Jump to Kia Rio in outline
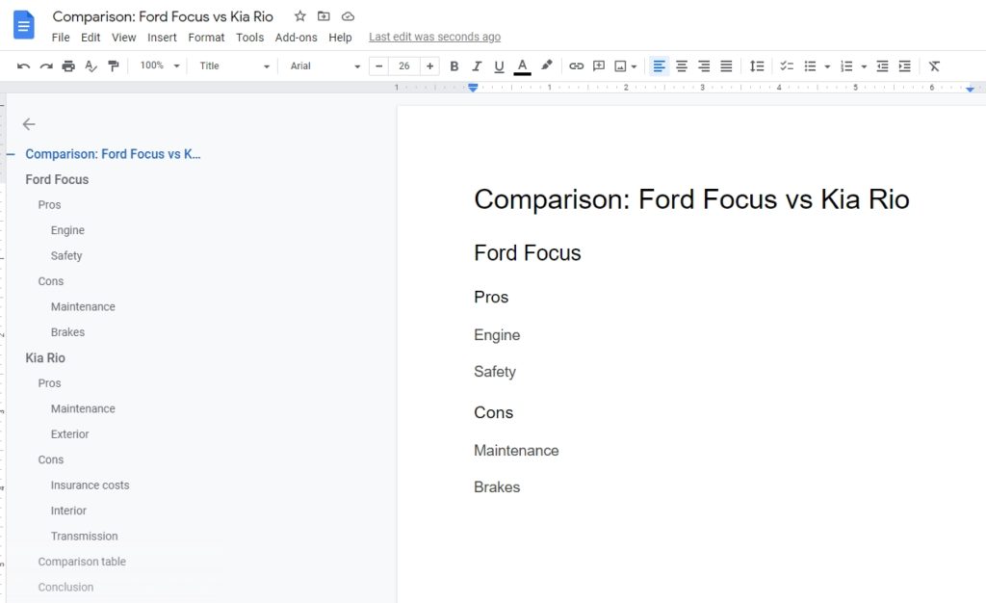Image resolution: width=986 pixels, height=603 pixels. point(45,357)
